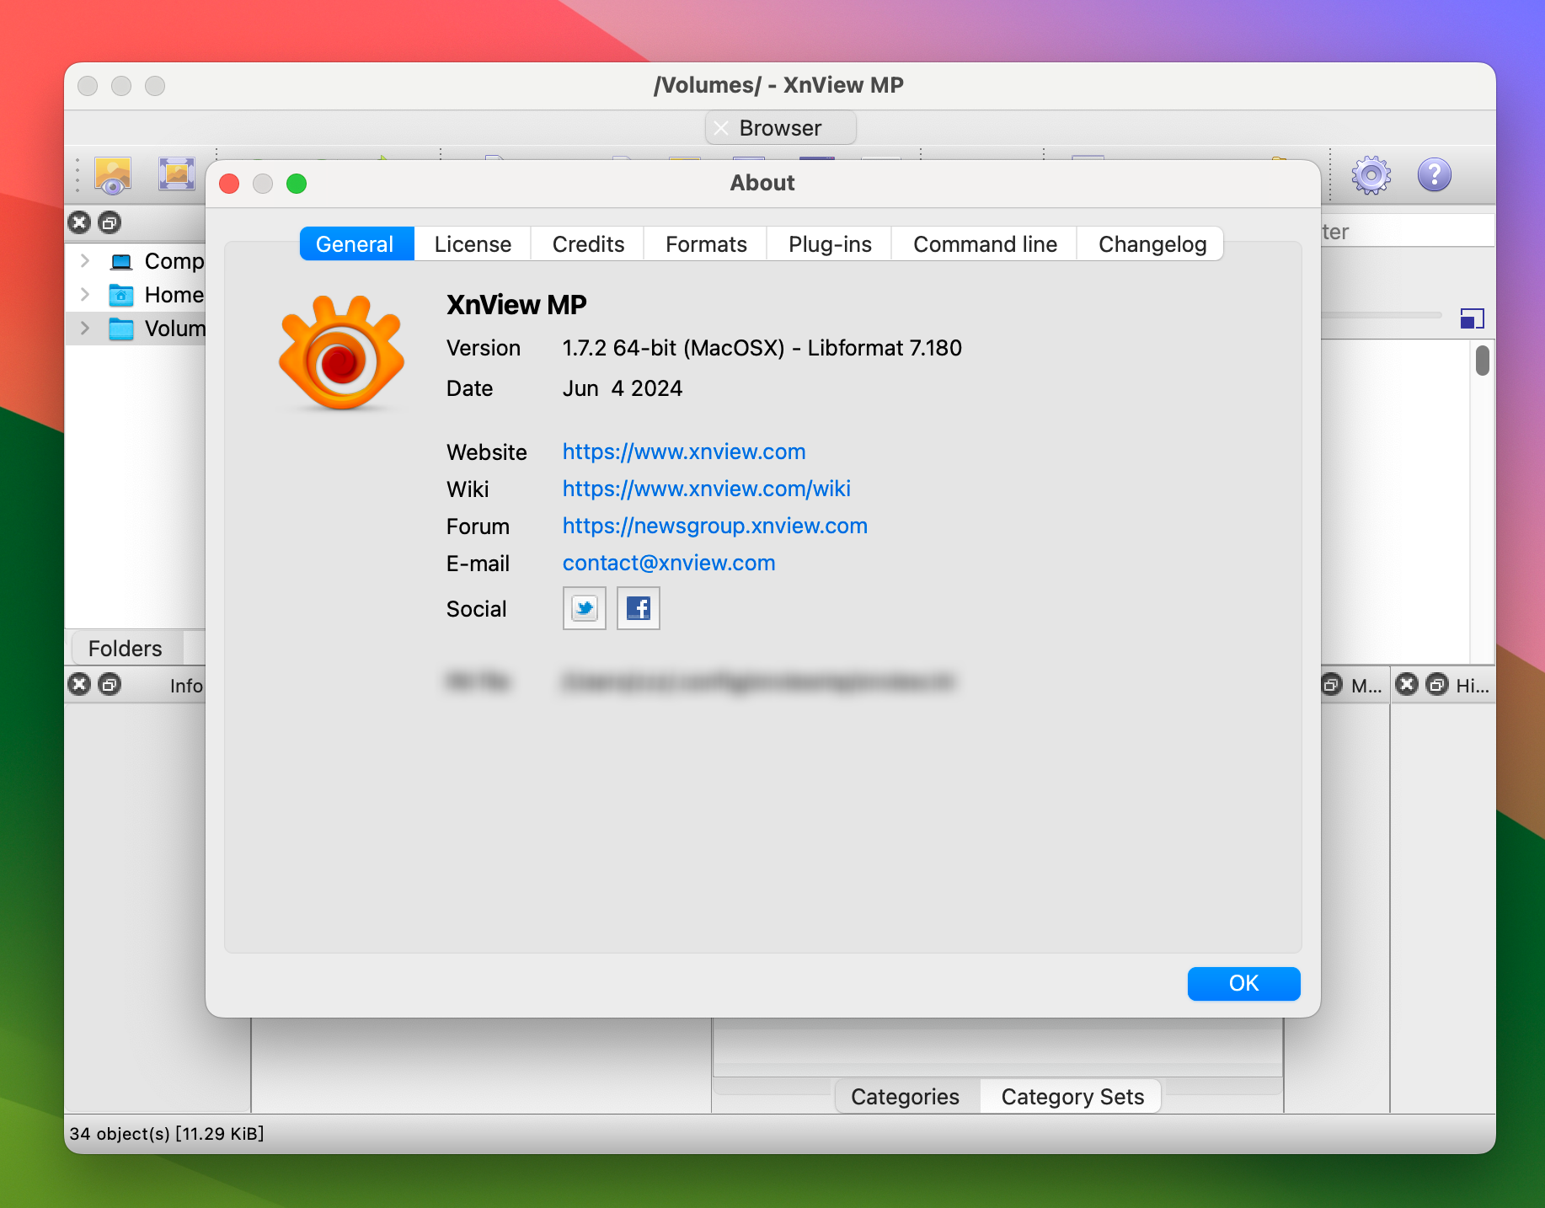
Task: Open the Command line tab
Action: point(985,243)
